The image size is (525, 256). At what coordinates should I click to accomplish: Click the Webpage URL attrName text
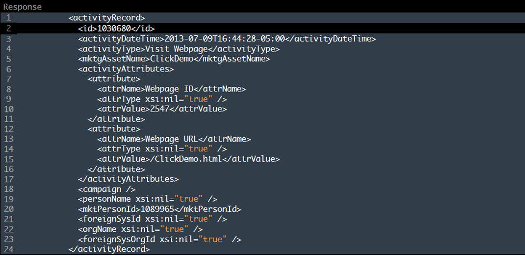pos(174,139)
